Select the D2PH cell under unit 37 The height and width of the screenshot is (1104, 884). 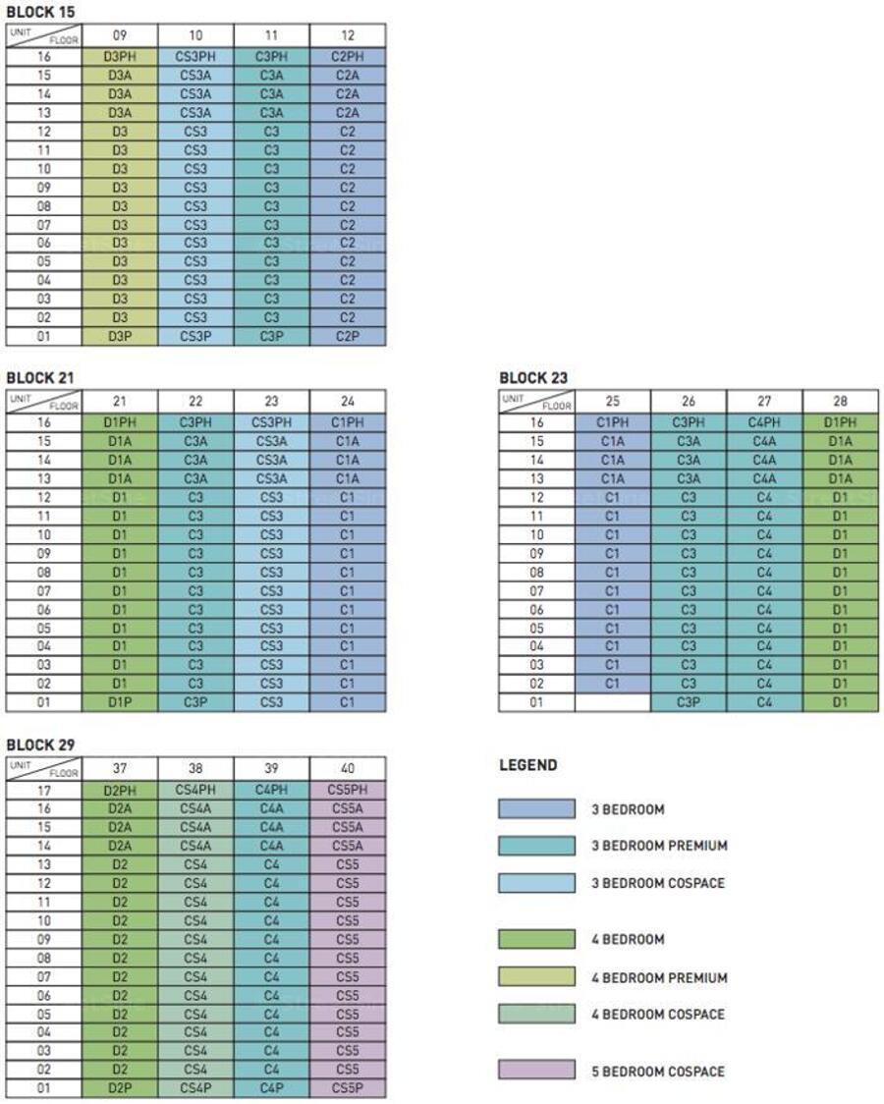120,788
